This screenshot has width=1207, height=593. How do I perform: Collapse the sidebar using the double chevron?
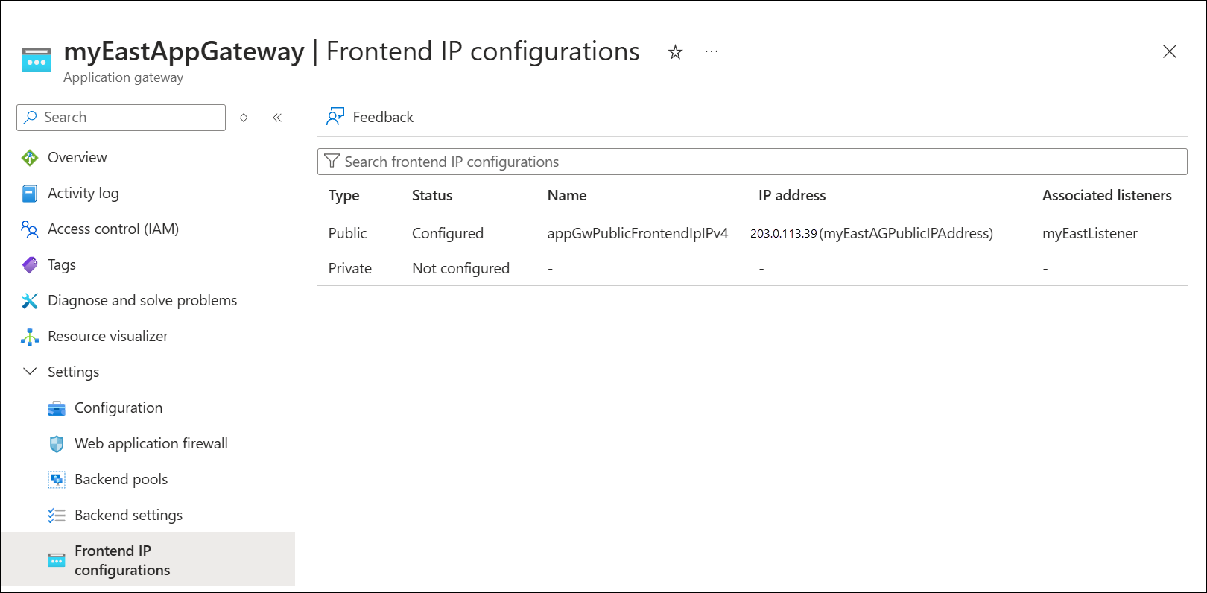coord(276,117)
